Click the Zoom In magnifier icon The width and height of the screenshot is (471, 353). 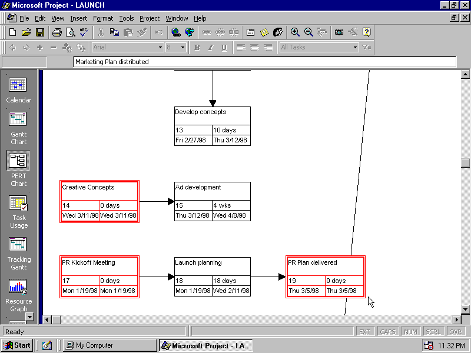[295, 32]
